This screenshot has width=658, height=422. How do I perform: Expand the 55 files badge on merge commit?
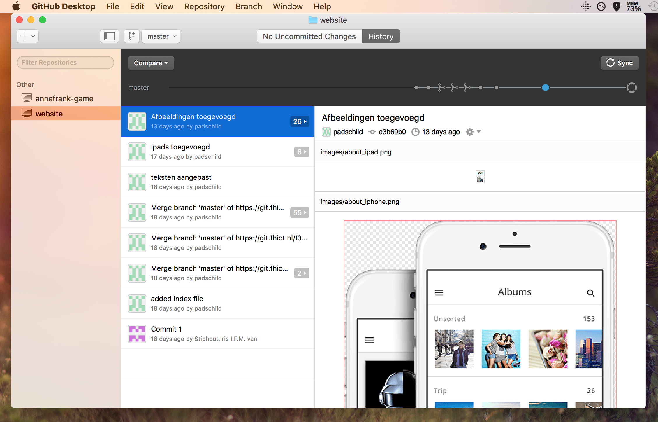pyautogui.click(x=300, y=212)
